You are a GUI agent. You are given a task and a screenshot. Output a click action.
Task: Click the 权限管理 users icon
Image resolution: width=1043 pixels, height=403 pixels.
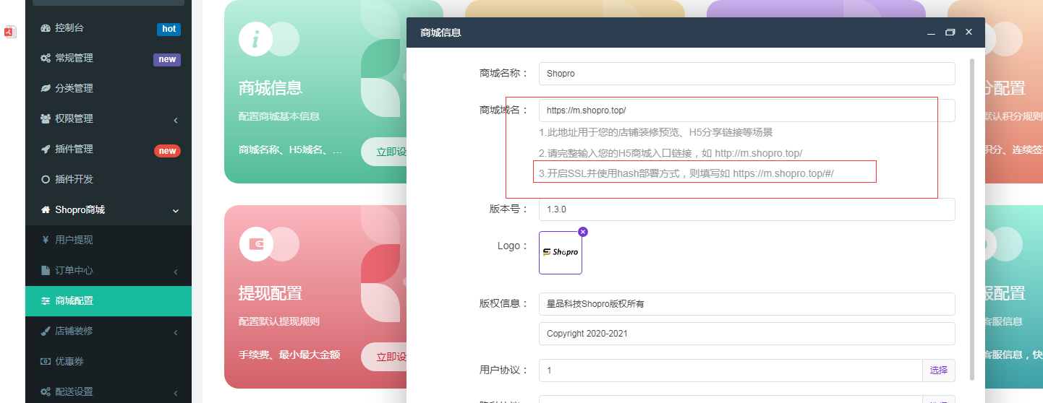point(46,119)
